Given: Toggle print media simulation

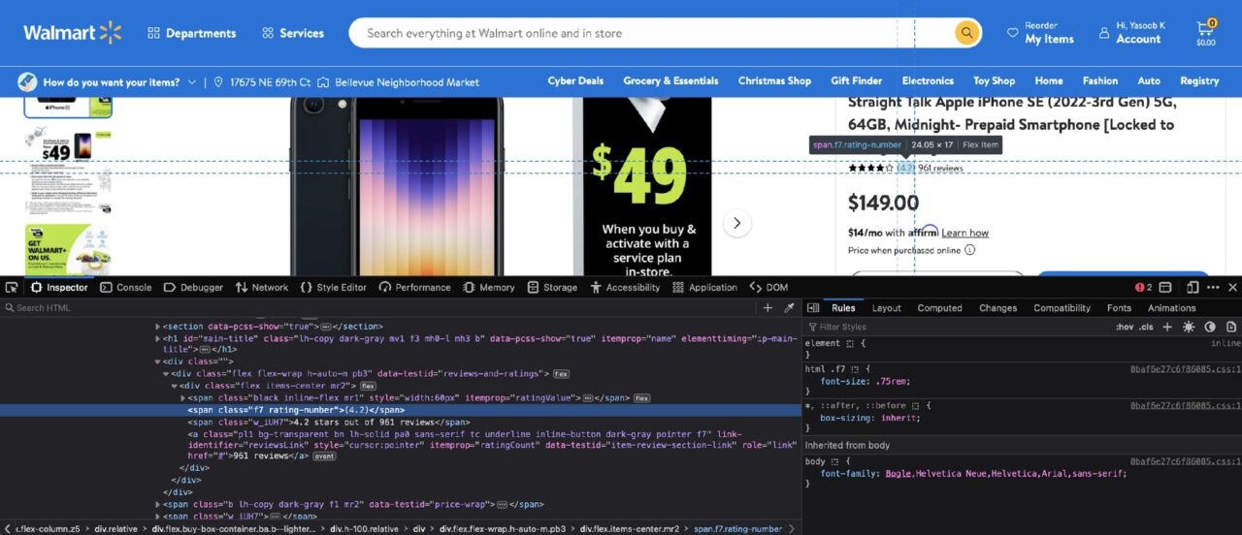Looking at the screenshot, I should (1231, 327).
